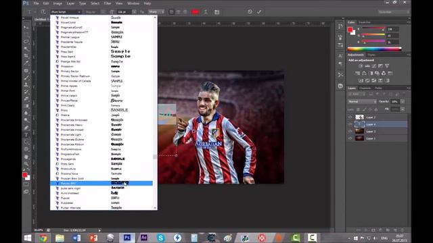Click font list scrollbar down arrow
Viewport: 433px width, 243px height.
click(x=155, y=208)
